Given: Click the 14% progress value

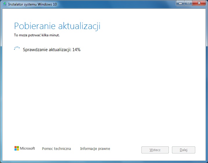Looking at the screenshot, I should 76,50.
